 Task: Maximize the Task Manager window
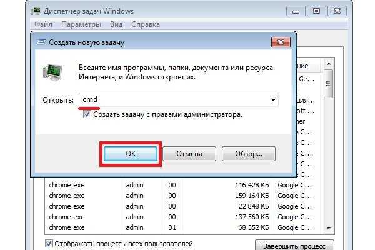point(316,11)
